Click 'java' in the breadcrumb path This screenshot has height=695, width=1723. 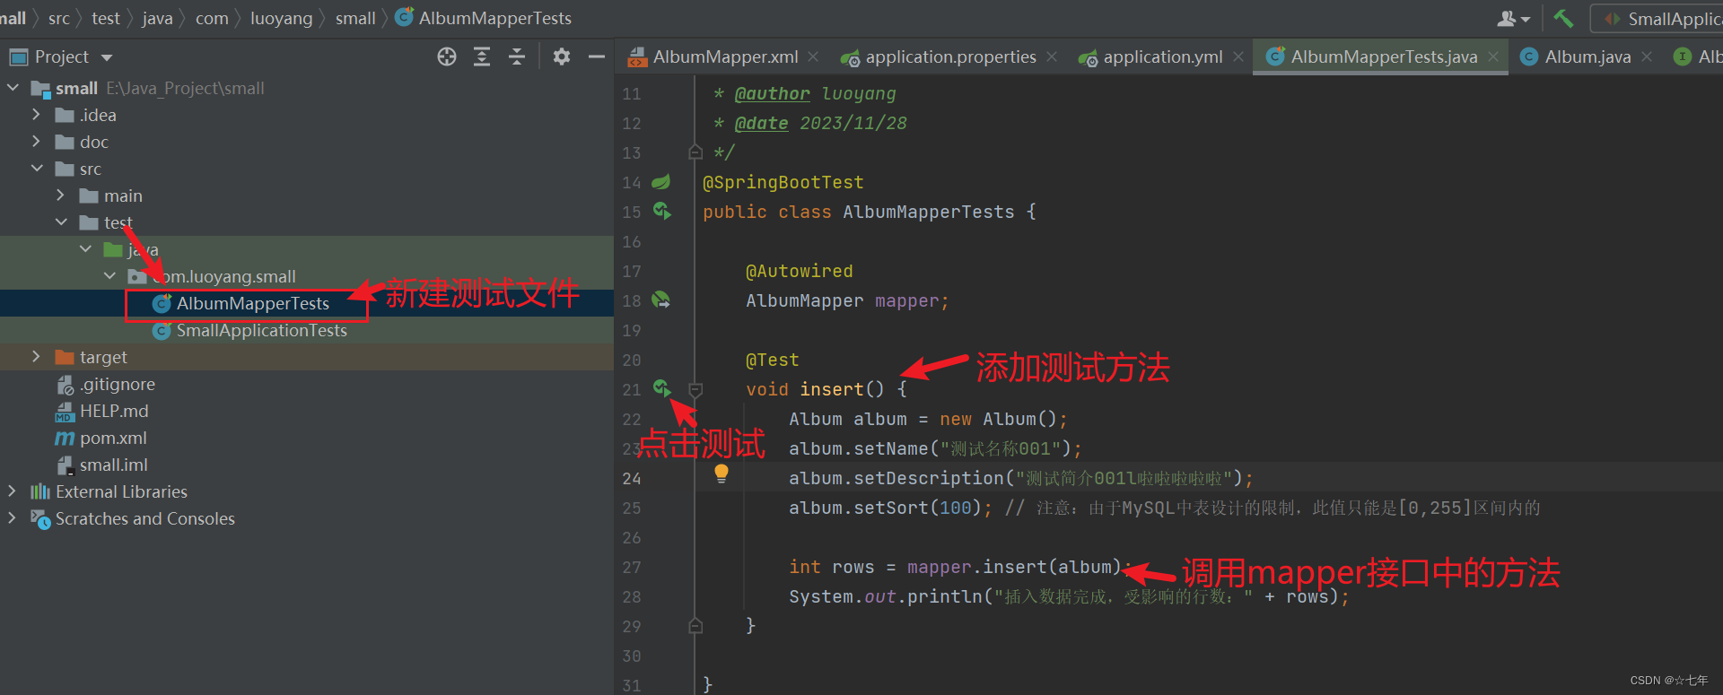[157, 18]
